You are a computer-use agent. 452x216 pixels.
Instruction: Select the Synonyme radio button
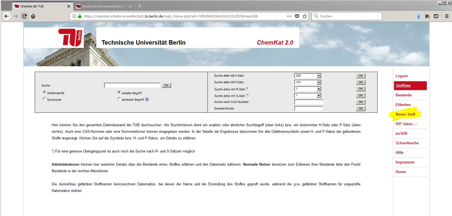coord(44,99)
